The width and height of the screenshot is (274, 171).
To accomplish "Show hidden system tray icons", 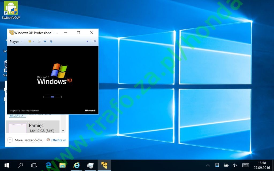I will point(208,165).
